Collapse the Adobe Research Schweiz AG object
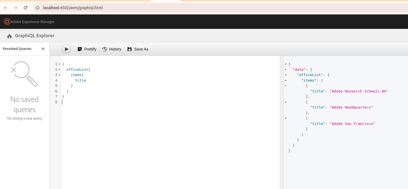The height and width of the screenshot is (189, 408). pos(286,86)
